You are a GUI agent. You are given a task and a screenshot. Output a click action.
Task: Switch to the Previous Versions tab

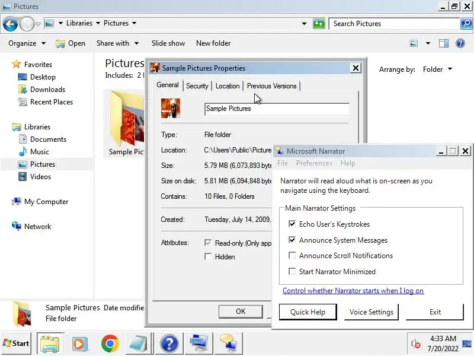point(271,86)
